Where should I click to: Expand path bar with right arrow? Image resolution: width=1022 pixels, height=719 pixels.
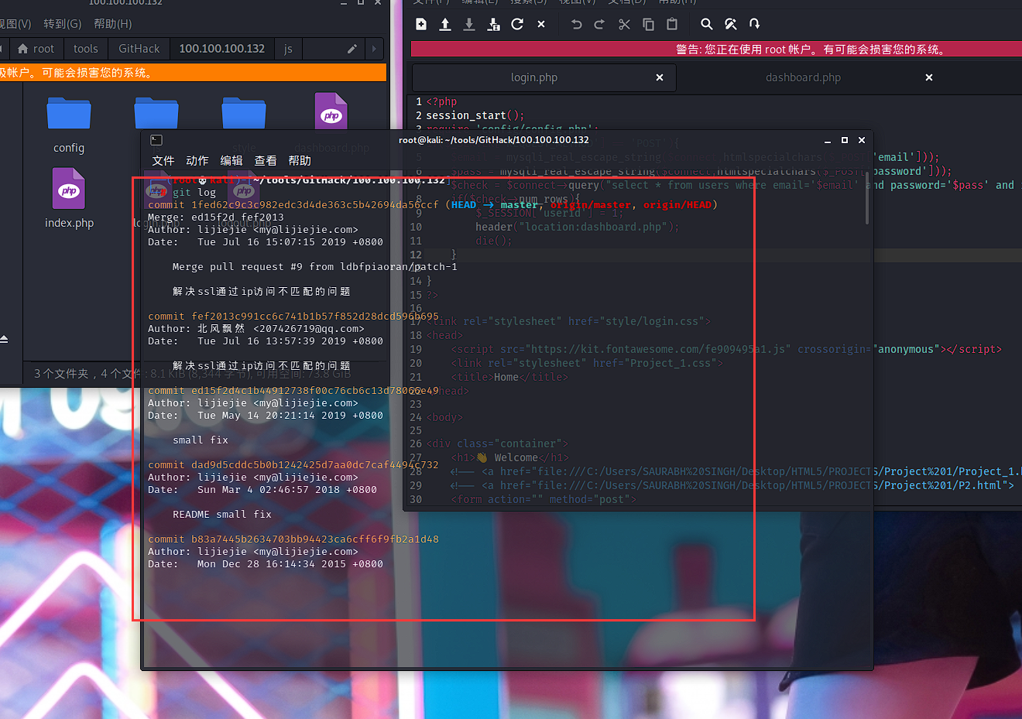375,49
